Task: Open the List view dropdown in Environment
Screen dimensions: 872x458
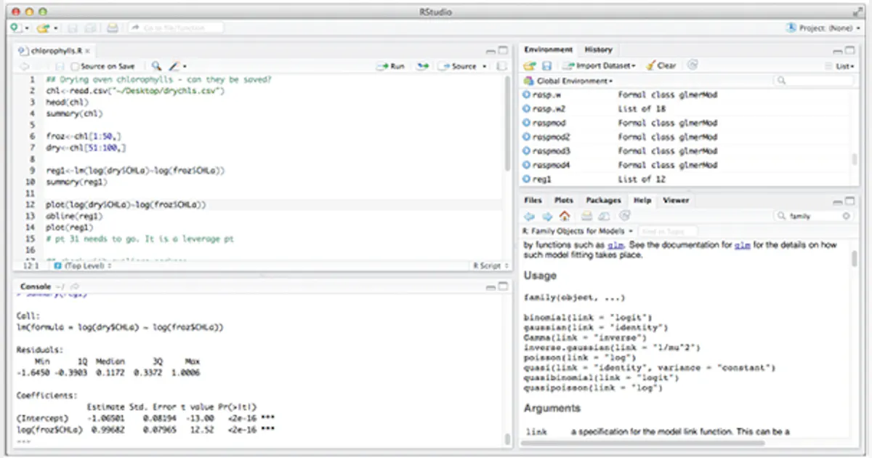Action: click(x=840, y=65)
